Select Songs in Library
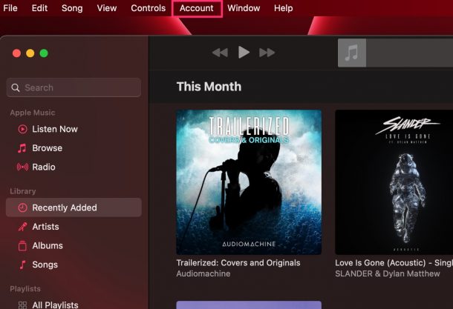 [74, 265]
